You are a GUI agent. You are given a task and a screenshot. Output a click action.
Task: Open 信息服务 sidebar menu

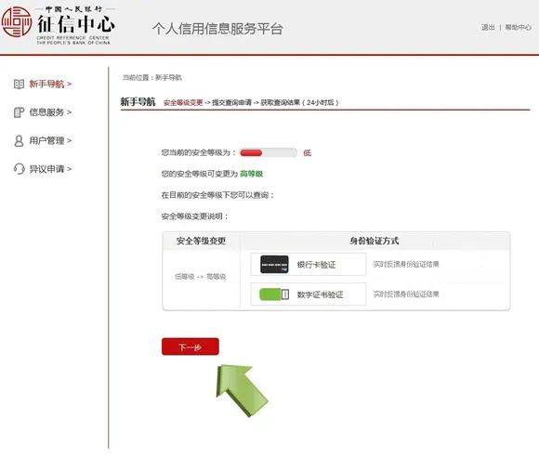(50, 112)
